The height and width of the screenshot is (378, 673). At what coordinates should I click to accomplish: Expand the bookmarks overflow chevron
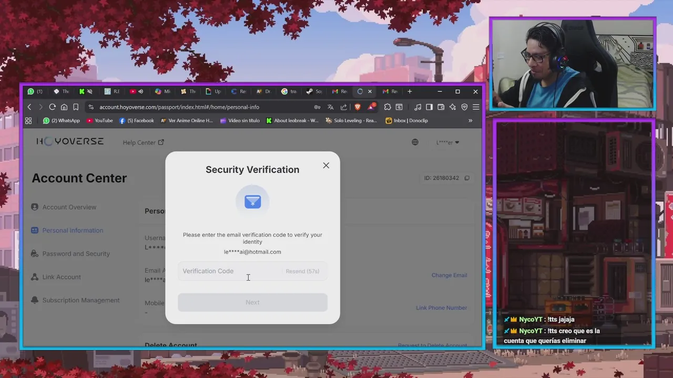coord(470,121)
